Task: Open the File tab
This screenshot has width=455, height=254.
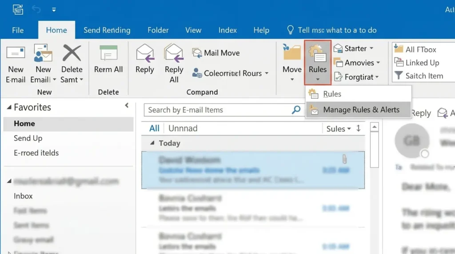Action: click(x=18, y=30)
